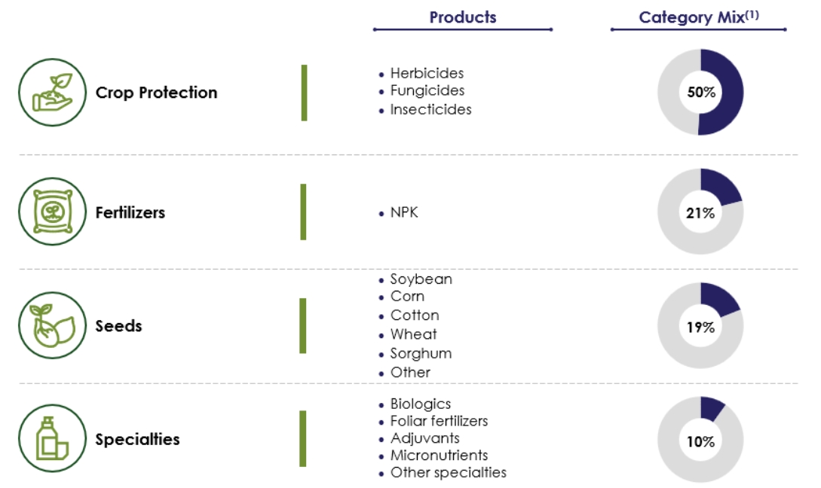
Task: Click the 10% donut chart
Action: tap(700, 441)
